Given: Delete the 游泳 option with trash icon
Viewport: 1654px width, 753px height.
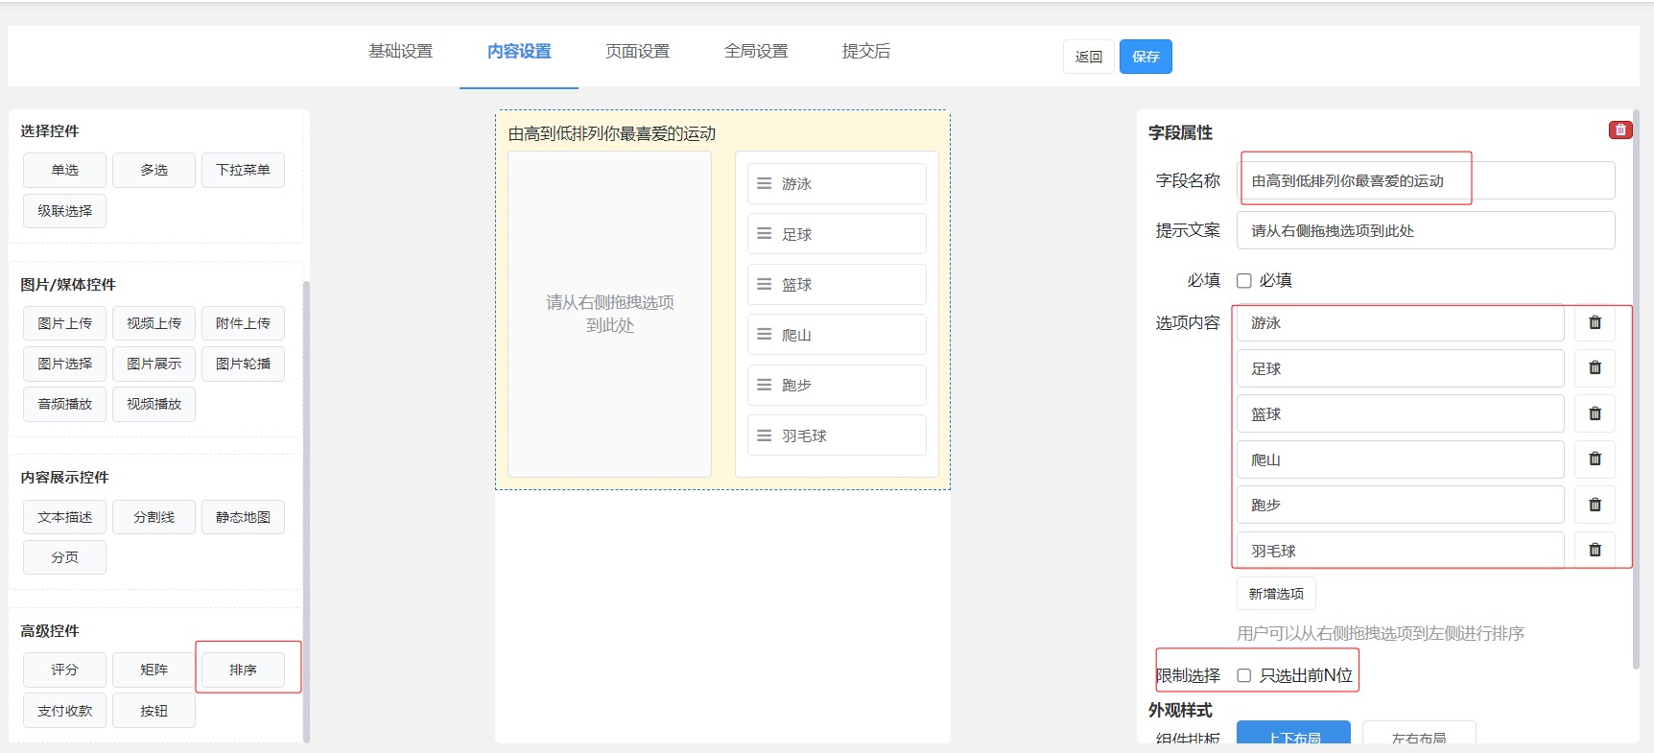Looking at the screenshot, I should click(x=1595, y=323).
